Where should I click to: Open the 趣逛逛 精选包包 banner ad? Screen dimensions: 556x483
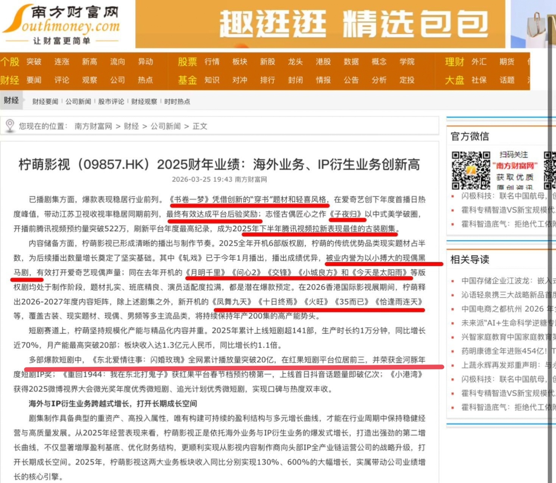point(320,24)
